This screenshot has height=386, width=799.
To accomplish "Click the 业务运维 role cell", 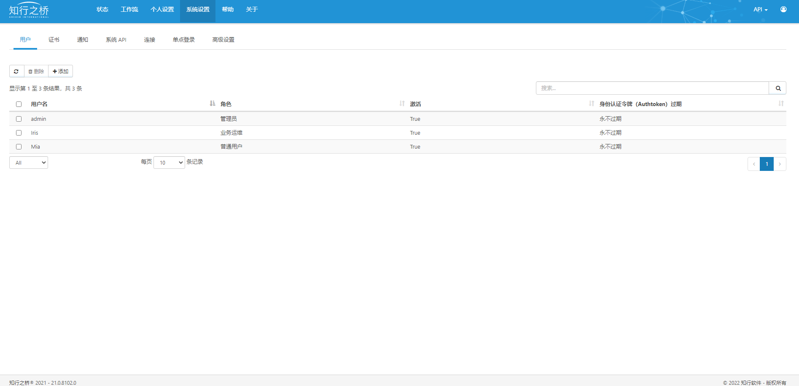I will [x=231, y=133].
